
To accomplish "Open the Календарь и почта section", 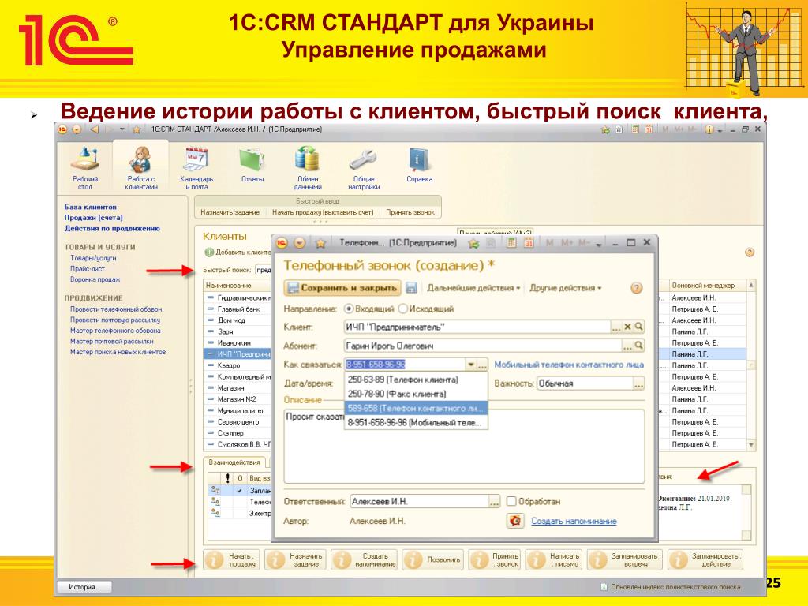I will point(196,168).
